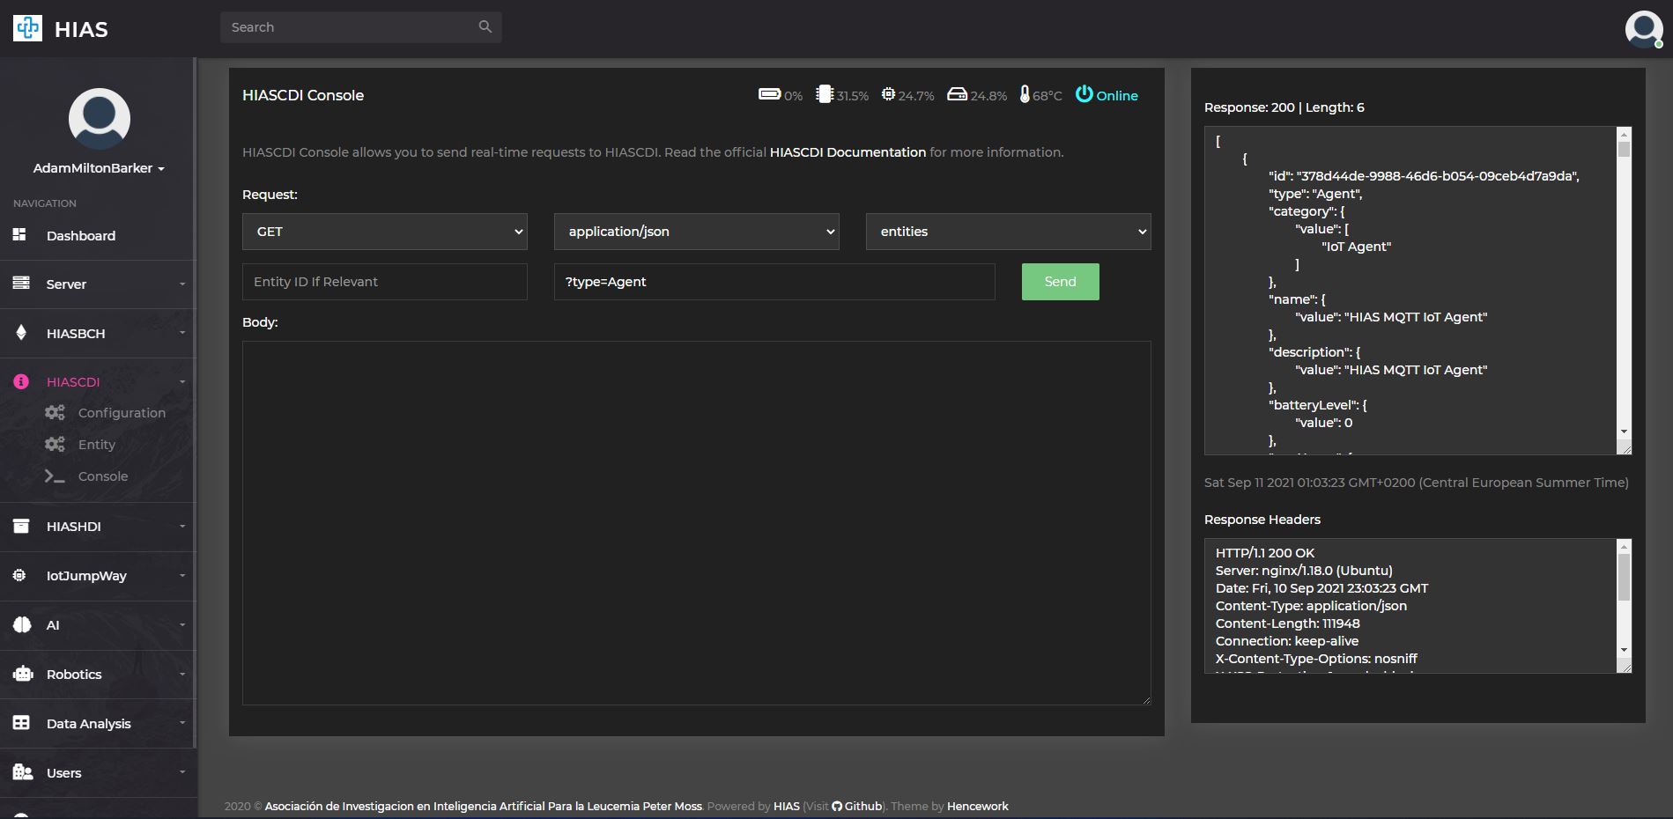Click the Entity ID If Relevant field
The image size is (1673, 819).
point(385,282)
